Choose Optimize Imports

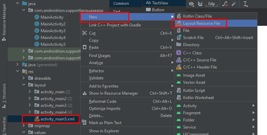(128, 109)
